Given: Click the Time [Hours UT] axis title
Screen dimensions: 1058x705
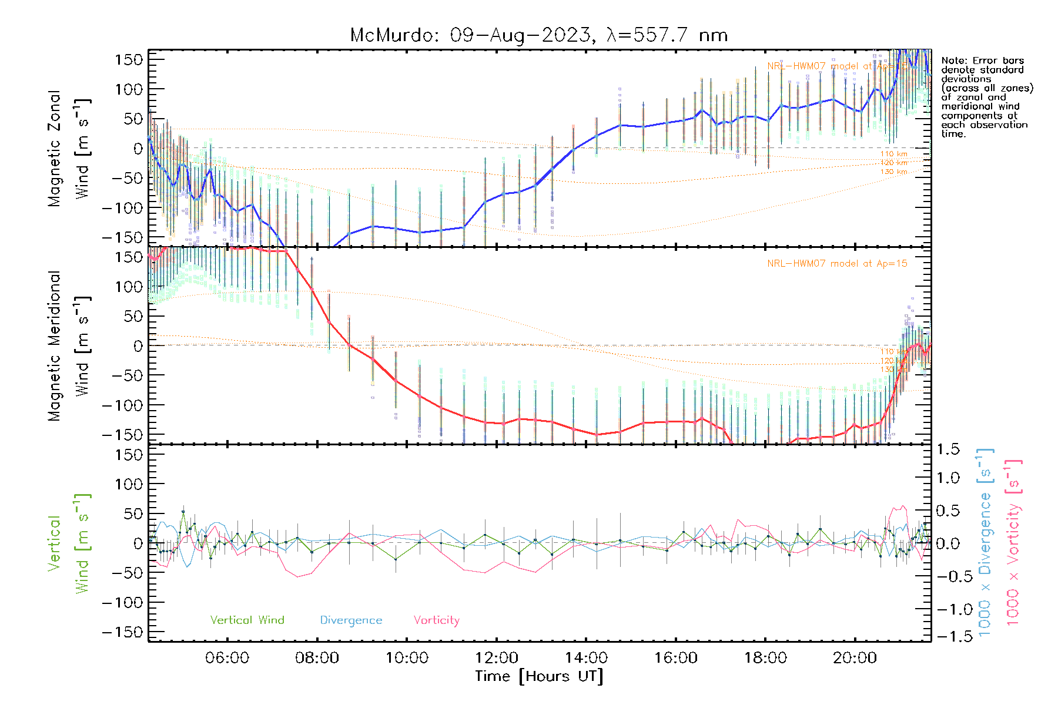Looking at the screenshot, I should pyautogui.click(x=539, y=676).
